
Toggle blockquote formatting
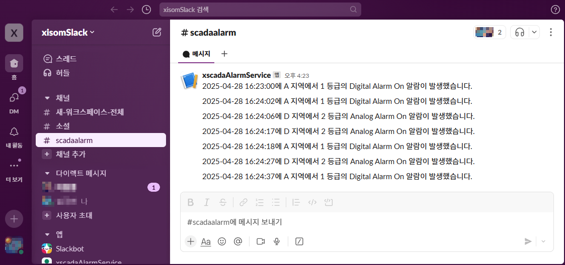(x=296, y=202)
